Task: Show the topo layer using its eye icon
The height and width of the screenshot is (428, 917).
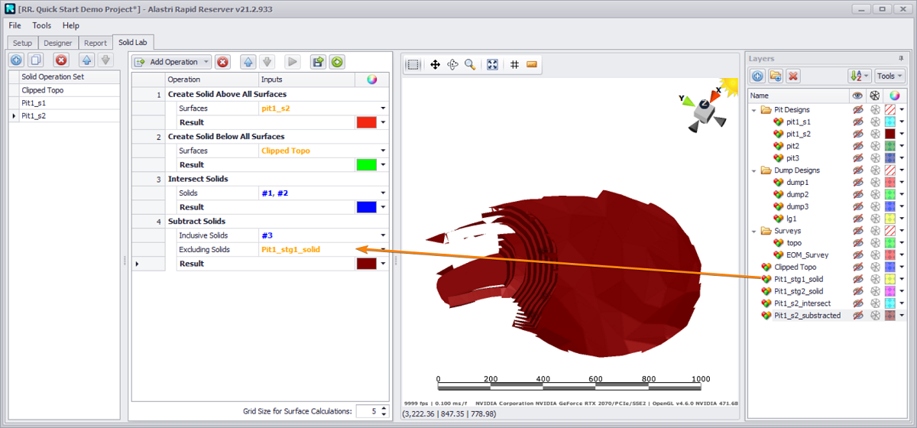Action: 857,243
